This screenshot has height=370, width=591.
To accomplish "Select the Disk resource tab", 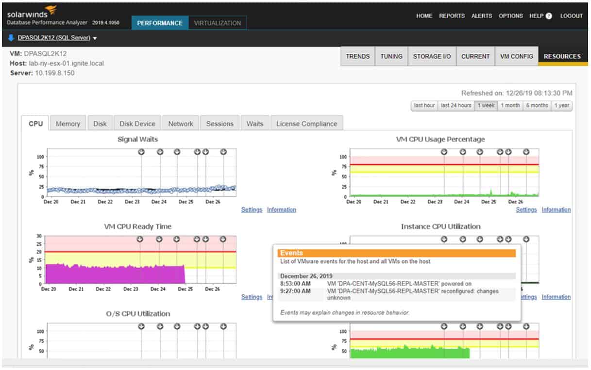I will [x=100, y=124].
